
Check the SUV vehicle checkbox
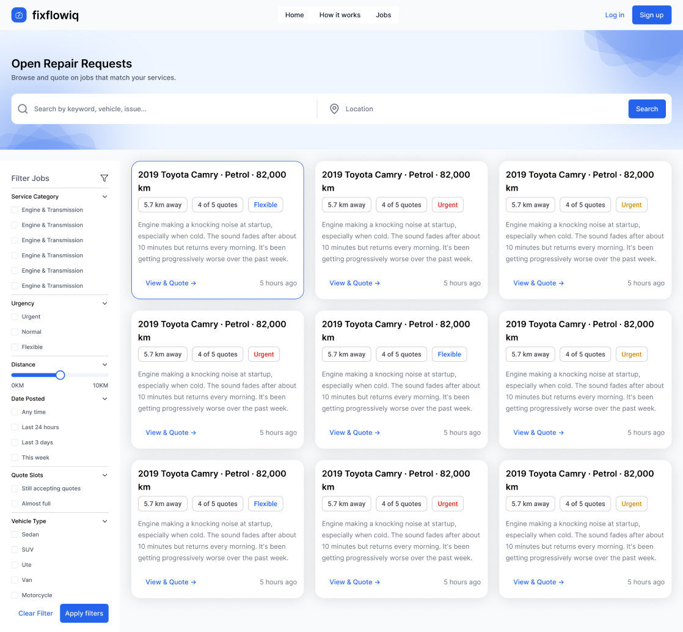(x=15, y=550)
